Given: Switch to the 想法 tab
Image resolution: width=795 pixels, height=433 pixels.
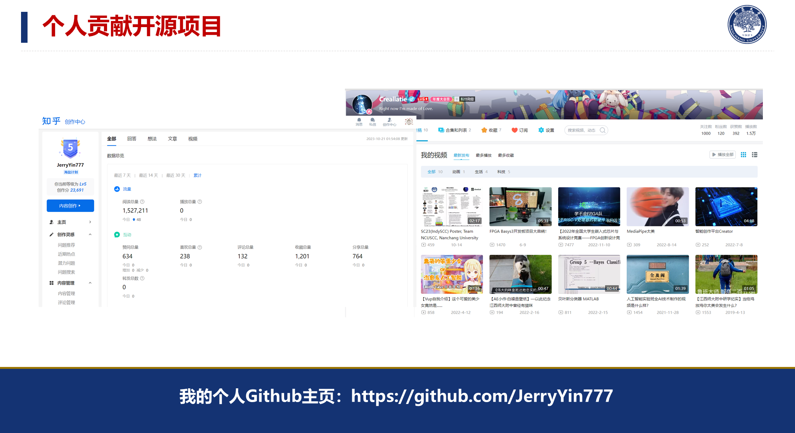Looking at the screenshot, I should tap(152, 139).
